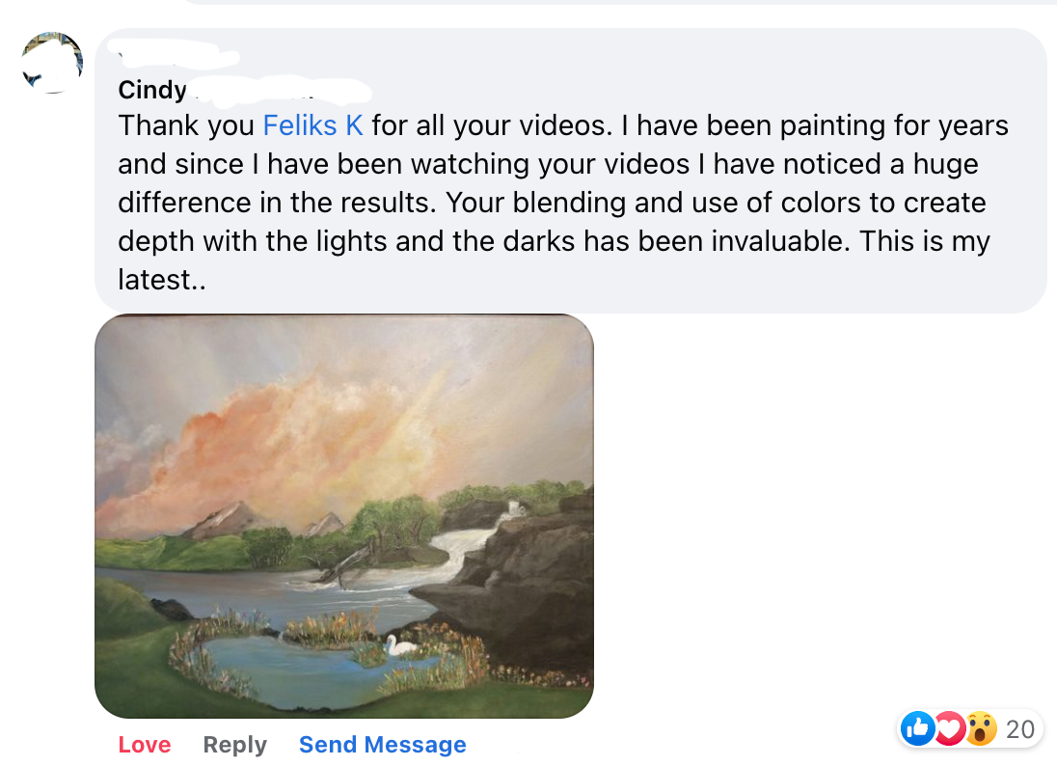Open the attached landscape painting image
The height and width of the screenshot is (766, 1057).
[x=343, y=516]
